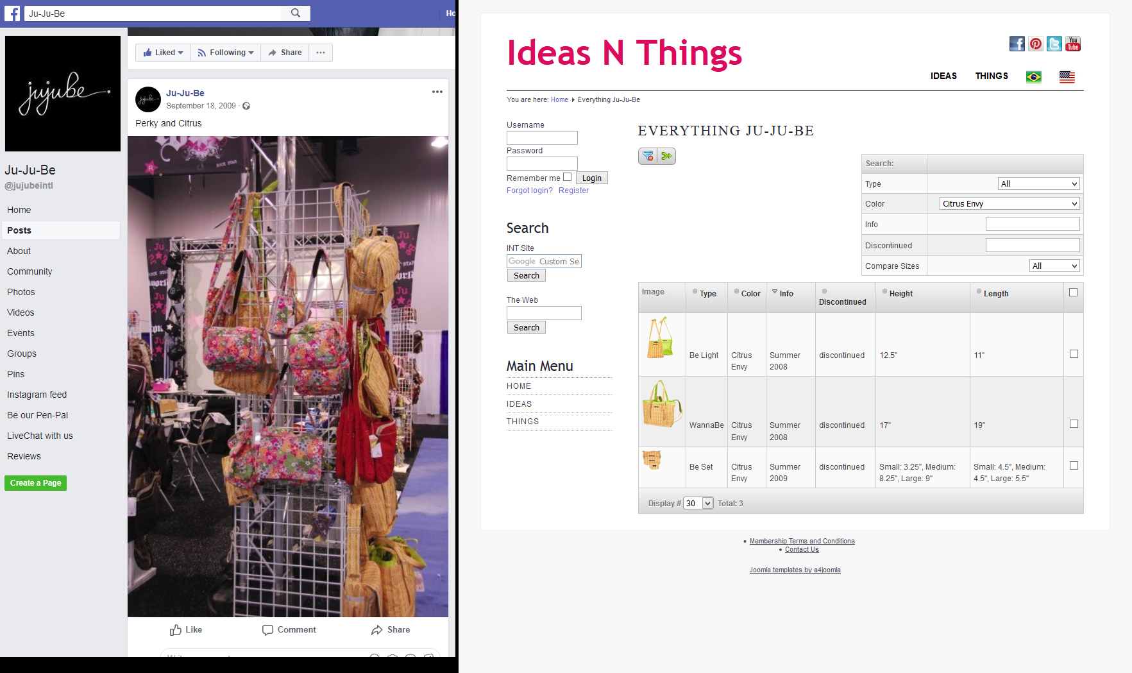Open the WannaBe bag thumbnail image

[662, 404]
